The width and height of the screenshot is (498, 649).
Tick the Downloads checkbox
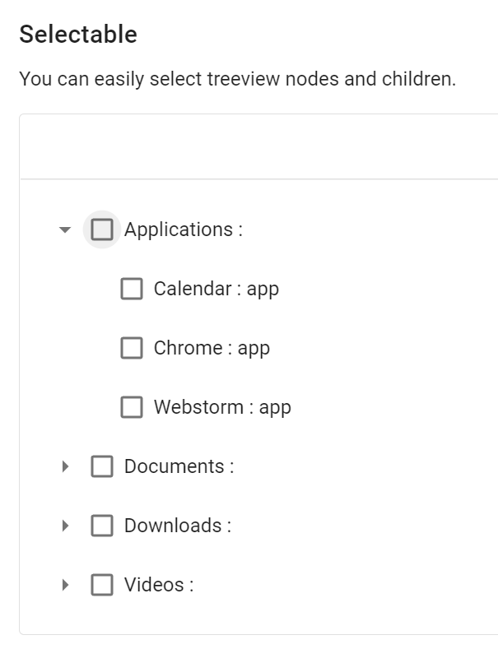[x=102, y=526]
